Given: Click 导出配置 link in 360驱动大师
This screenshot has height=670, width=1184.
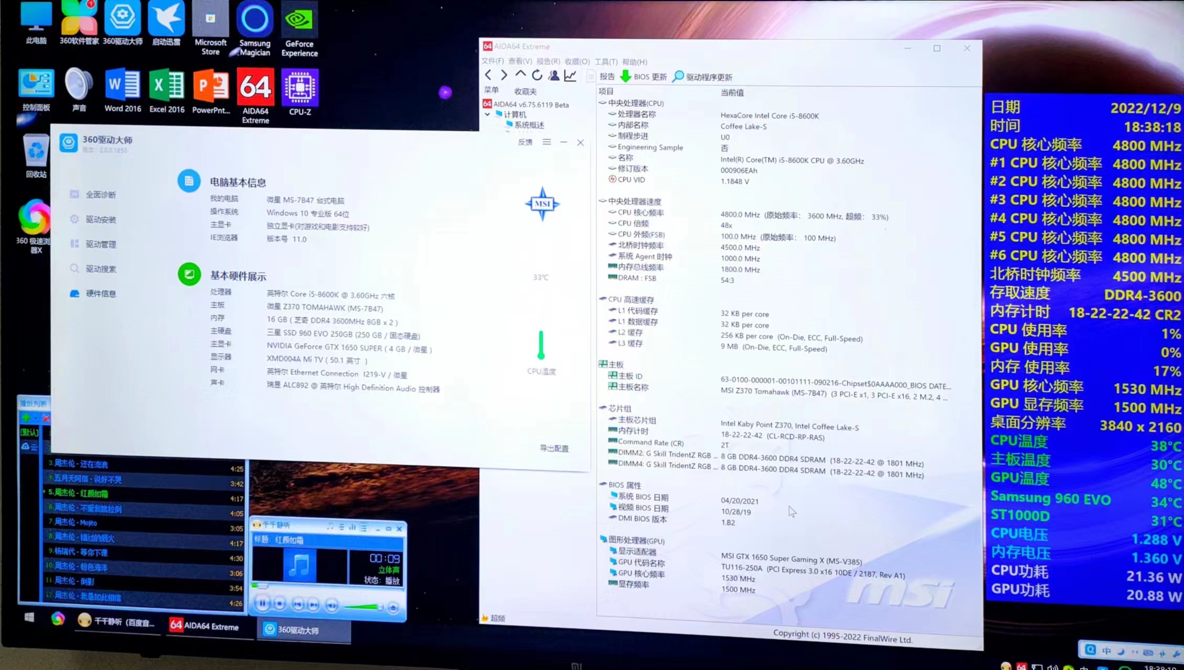Looking at the screenshot, I should click(554, 448).
